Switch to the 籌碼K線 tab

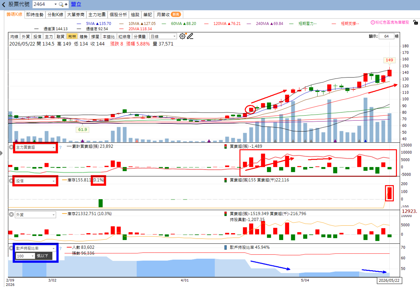14,14
